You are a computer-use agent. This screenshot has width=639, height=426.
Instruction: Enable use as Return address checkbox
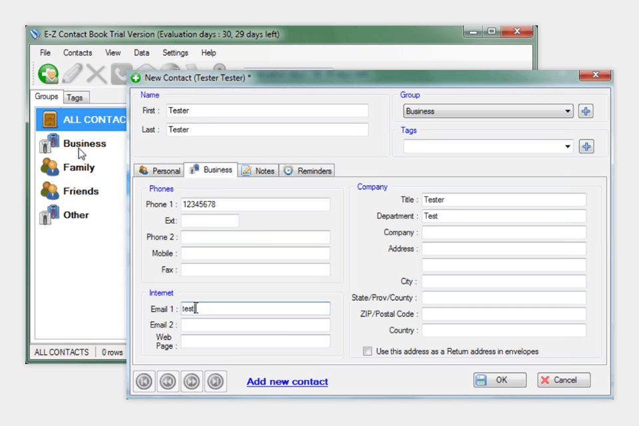pyautogui.click(x=367, y=351)
